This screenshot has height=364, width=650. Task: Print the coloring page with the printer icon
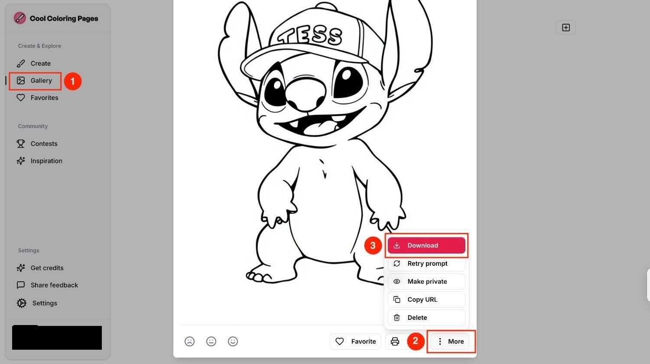pos(395,341)
